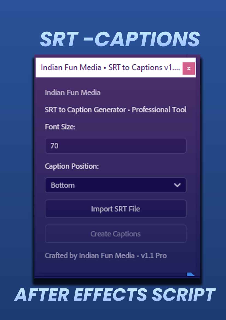Click the word Bottom in the position selector

click(63, 185)
